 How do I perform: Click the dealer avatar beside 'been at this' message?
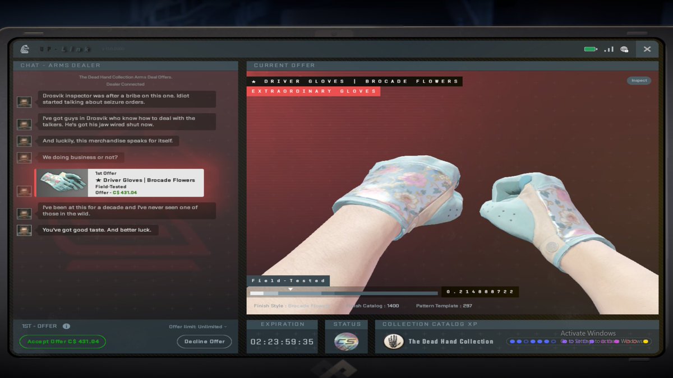pyautogui.click(x=24, y=213)
